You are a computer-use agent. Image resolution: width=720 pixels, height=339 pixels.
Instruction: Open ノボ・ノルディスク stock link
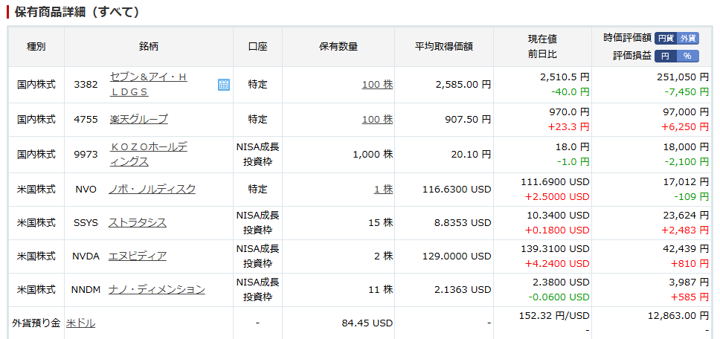[152, 189]
